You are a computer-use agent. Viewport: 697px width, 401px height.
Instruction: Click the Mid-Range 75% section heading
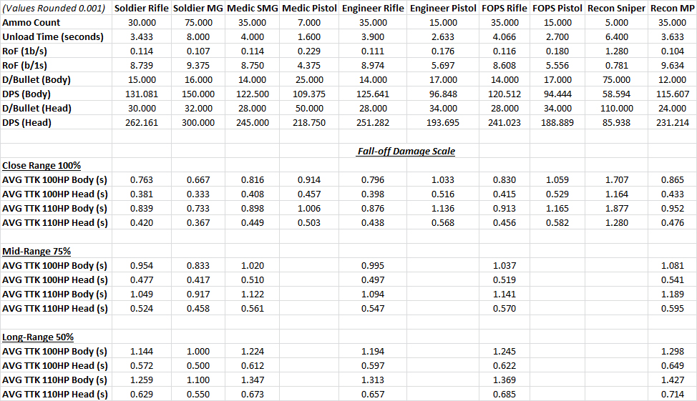tap(36, 251)
